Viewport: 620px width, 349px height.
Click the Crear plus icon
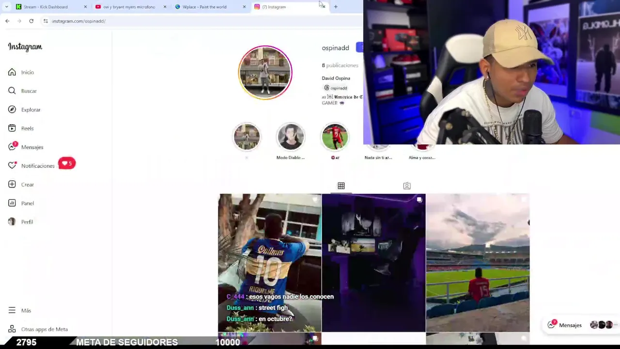coord(12,185)
